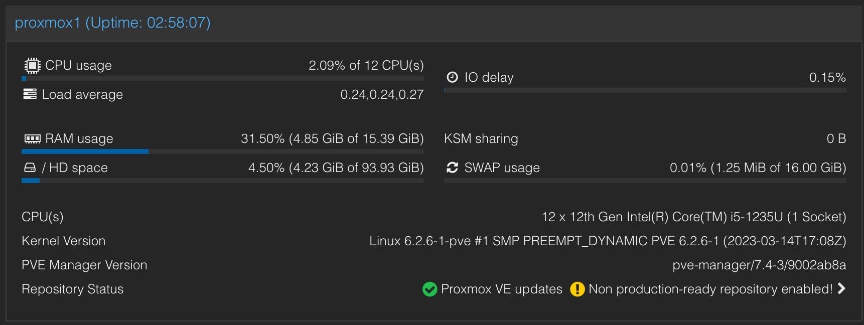Select the Kernel Version value text
The image size is (864, 325).
(x=607, y=241)
